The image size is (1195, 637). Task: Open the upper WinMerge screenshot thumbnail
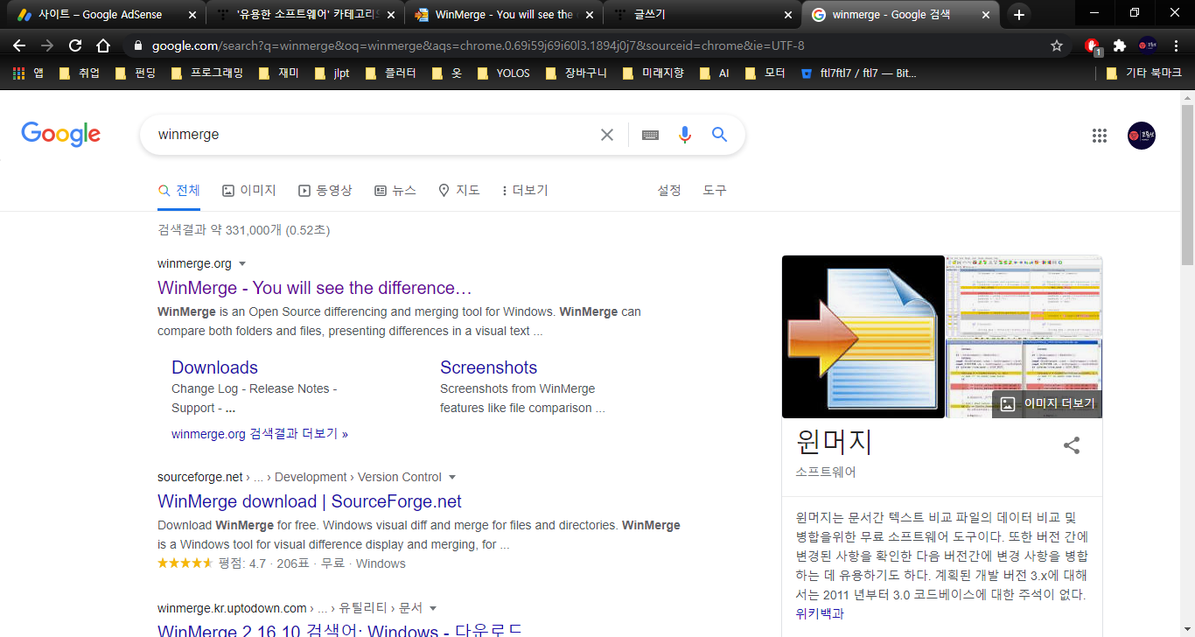pos(1024,297)
